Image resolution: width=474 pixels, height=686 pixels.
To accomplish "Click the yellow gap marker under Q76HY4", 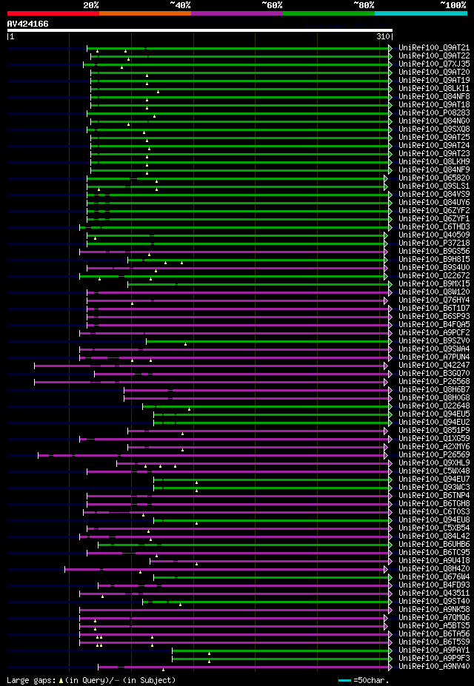I will tap(132, 303).
